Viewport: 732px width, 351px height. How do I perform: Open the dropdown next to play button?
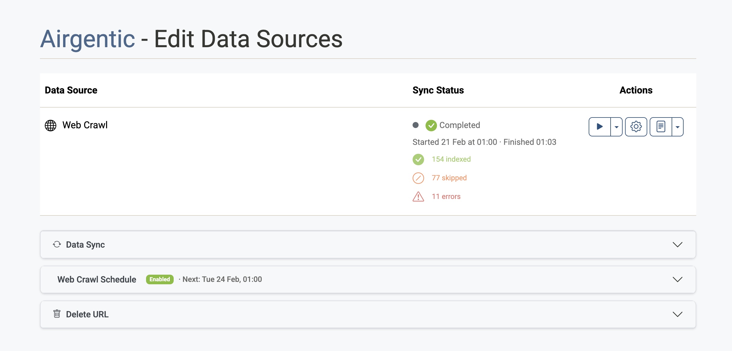point(617,127)
